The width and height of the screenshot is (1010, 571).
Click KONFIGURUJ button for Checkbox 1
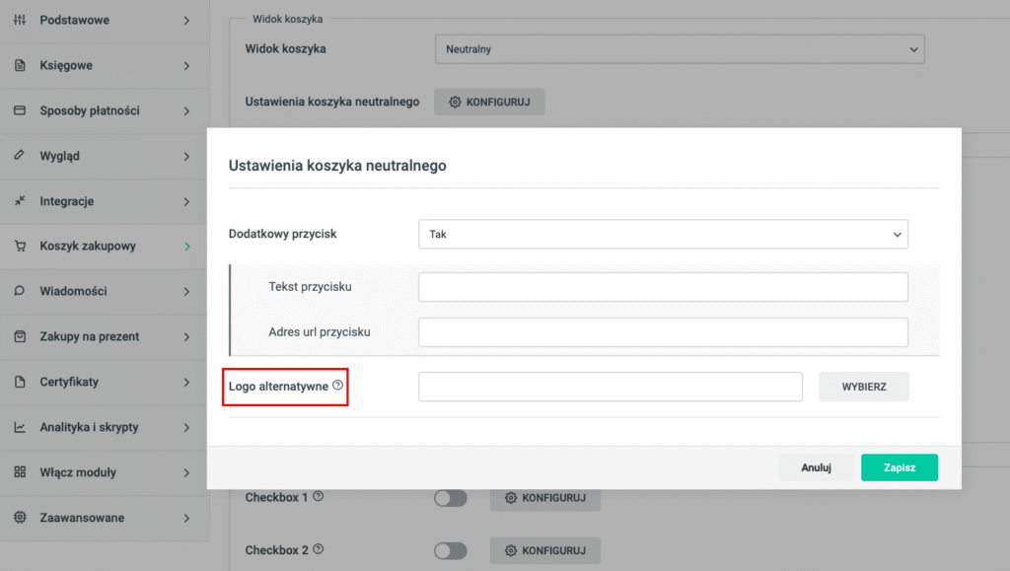(545, 498)
